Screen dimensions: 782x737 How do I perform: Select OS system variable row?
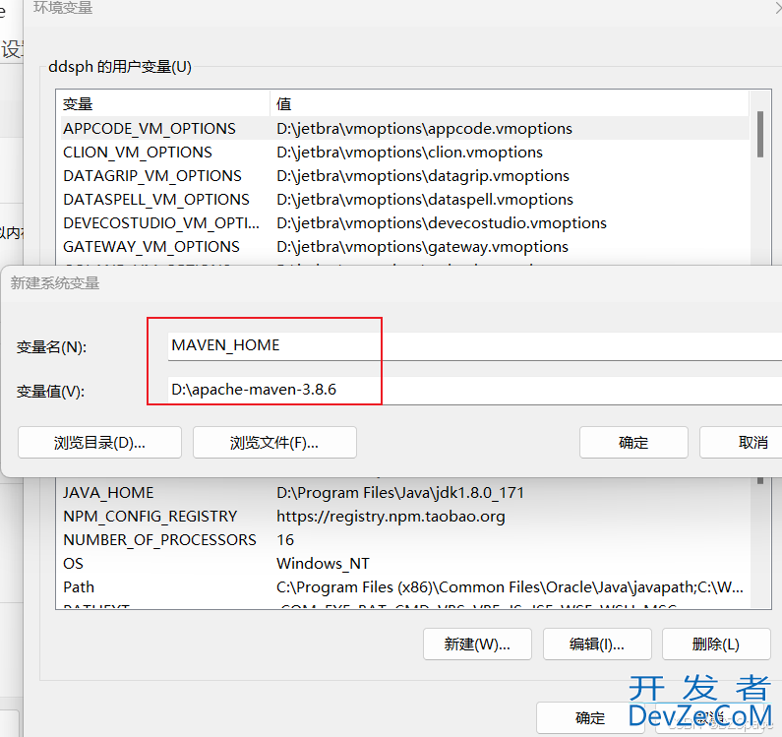tap(404, 564)
